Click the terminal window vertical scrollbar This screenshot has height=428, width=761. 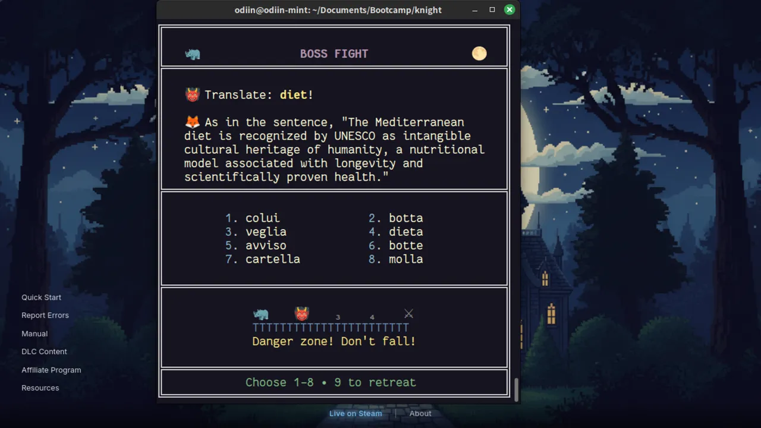click(x=516, y=389)
